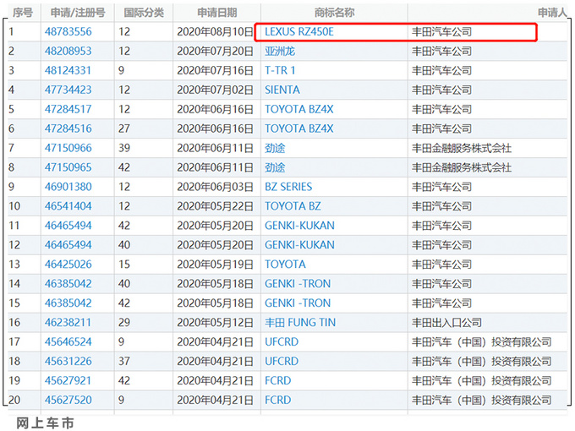Select registration number 45646524
The width and height of the screenshot is (575, 431).
click(68, 341)
